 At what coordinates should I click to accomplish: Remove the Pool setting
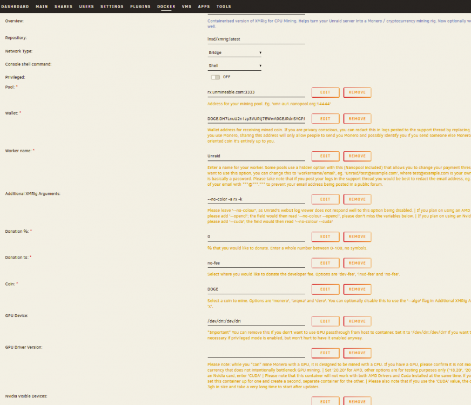tap(357, 92)
